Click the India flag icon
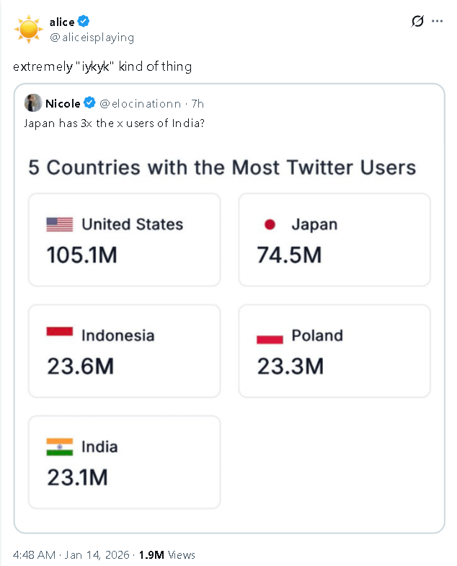457x566 pixels. 60,447
